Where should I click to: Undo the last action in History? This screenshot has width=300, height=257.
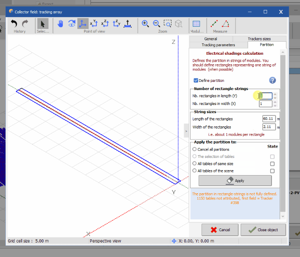coord(14,24)
